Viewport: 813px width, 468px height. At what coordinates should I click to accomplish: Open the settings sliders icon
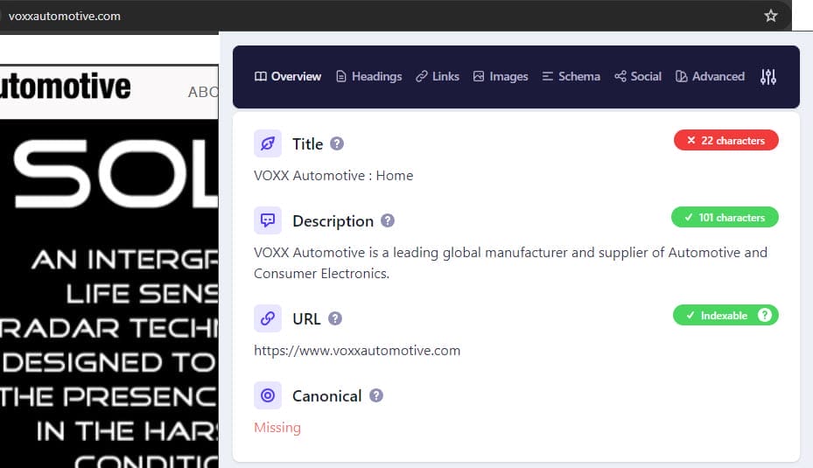[x=768, y=77]
